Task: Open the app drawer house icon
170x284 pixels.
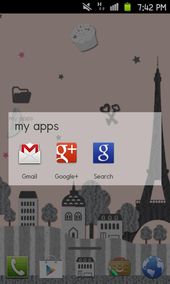Action: click(x=85, y=267)
